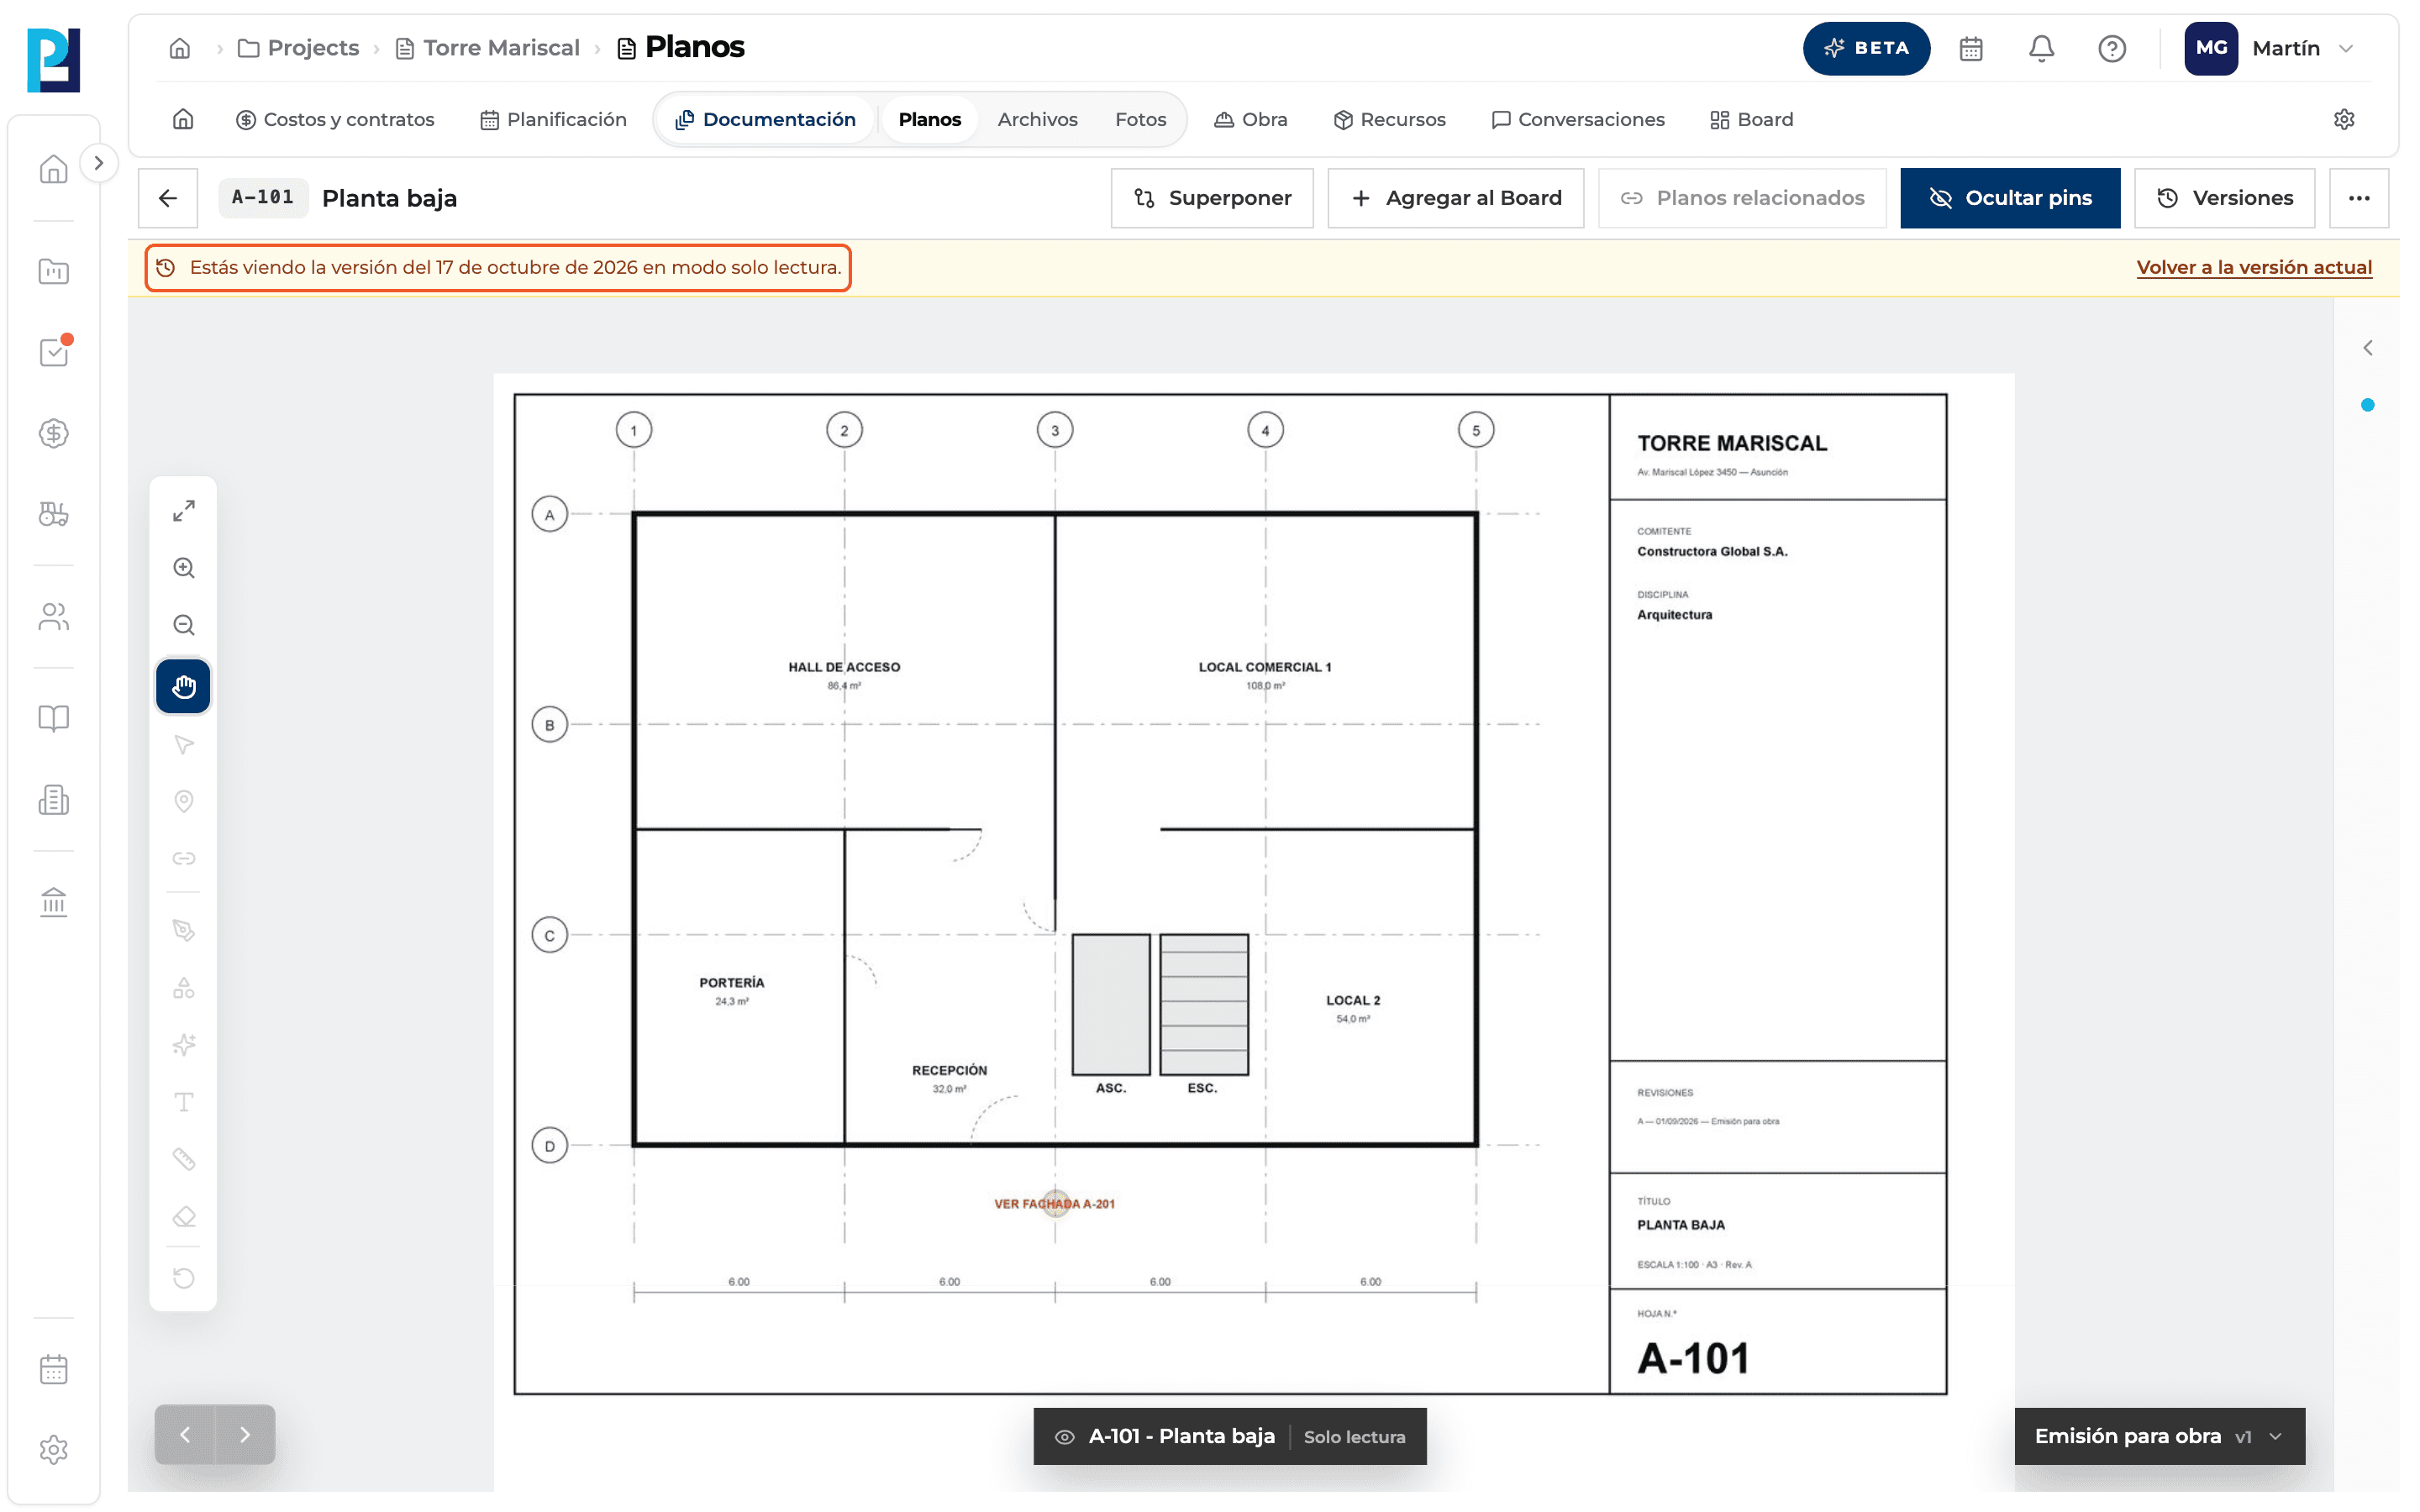2420x1512 pixels.
Task: Click the undo rotate arrow tool
Action: (183, 1277)
